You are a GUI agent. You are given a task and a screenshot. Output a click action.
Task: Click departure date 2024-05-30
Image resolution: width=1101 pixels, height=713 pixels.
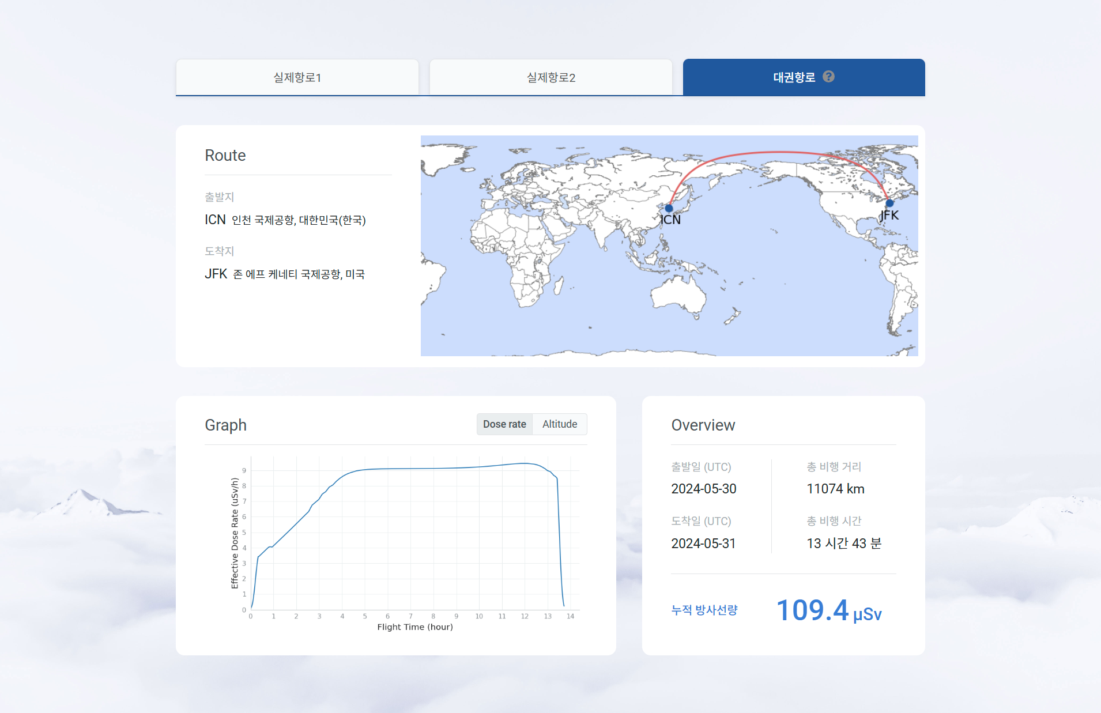click(x=704, y=489)
